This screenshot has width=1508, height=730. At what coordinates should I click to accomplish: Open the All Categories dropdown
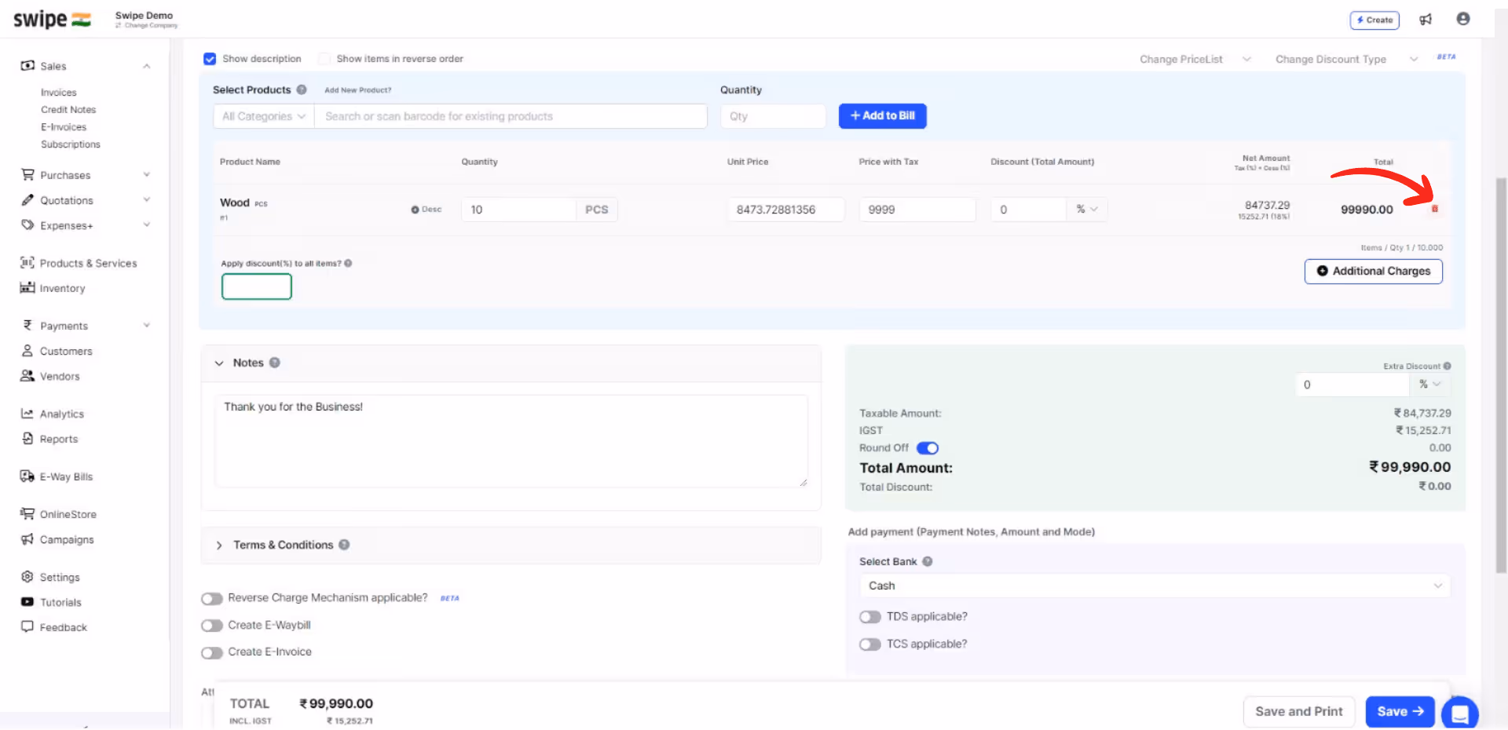tap(264, 116)
